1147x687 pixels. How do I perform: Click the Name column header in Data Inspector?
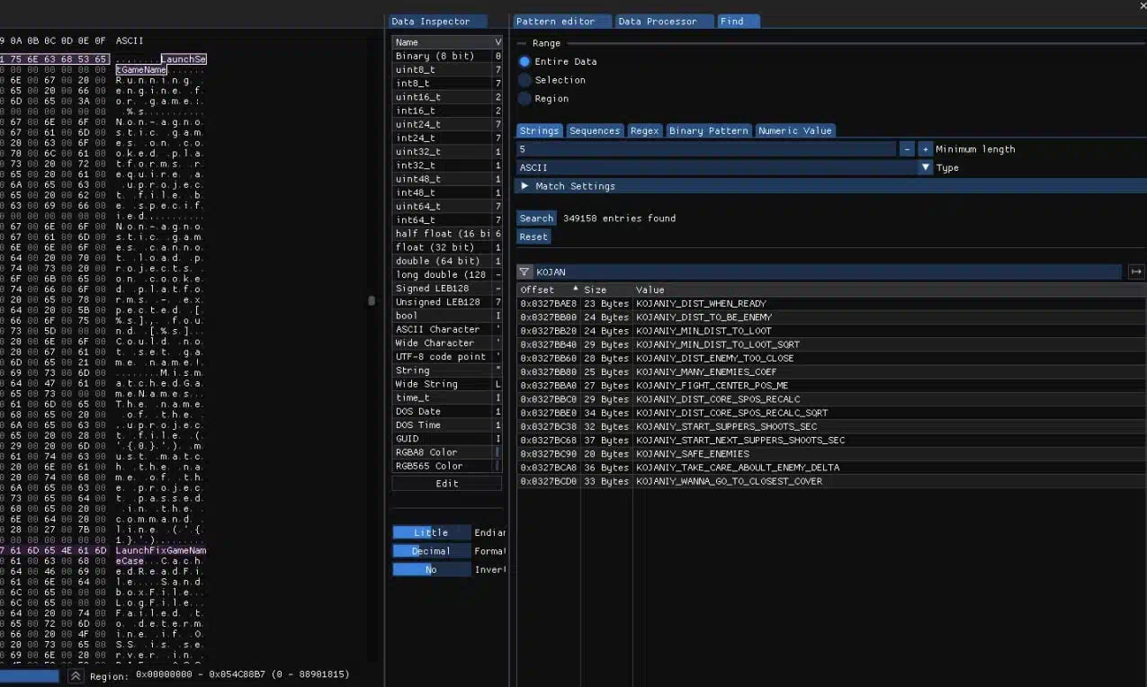pos(443,42)
